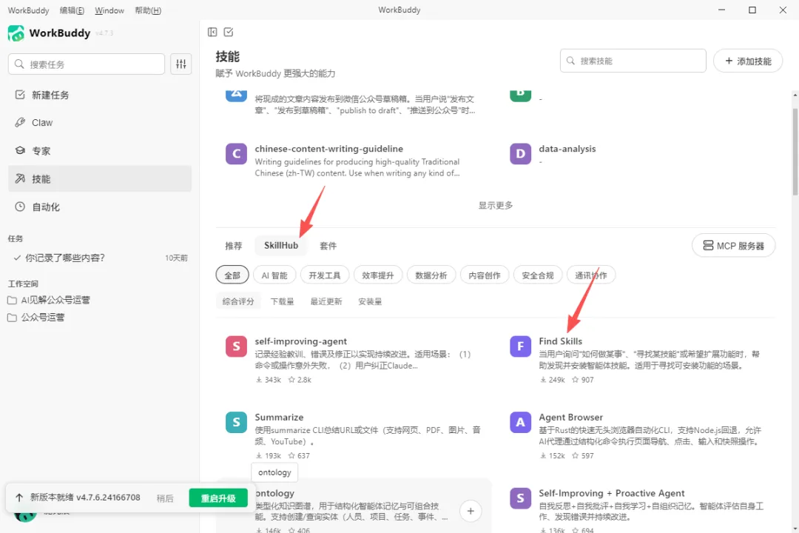Open the 帮助(H) menu
This screenshot has height=533, width=799.
[148, 10]
